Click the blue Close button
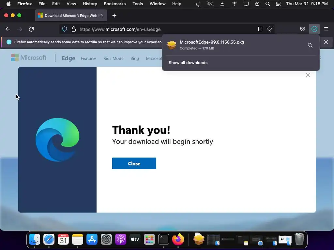The width and height of the screenshot is (334, 250). [134, 163]
